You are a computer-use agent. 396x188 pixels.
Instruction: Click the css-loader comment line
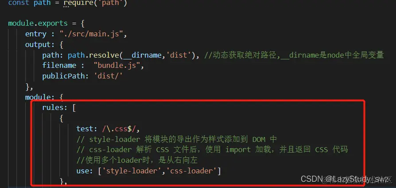212,150
